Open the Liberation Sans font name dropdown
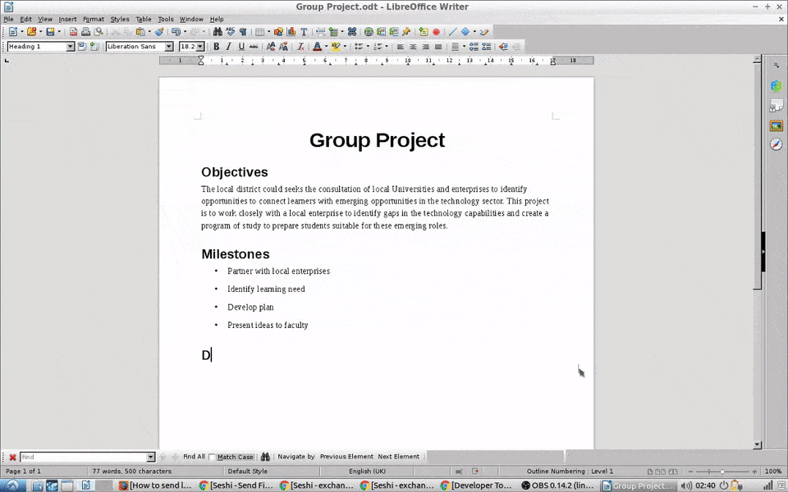Viewport: 788px width, 492px height. click(x=169, y=46)
